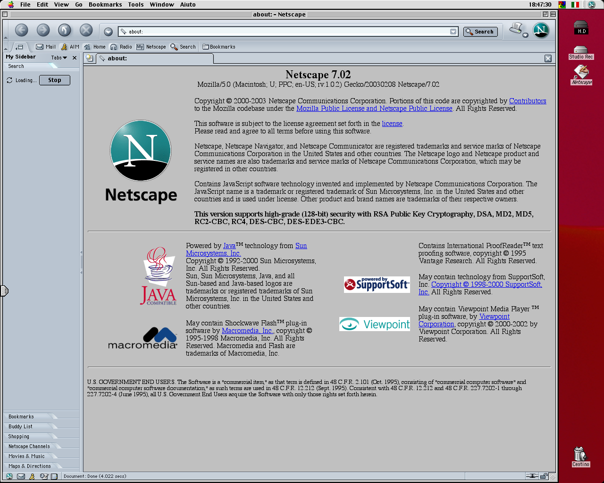Open the Tools menu

[x=136, y=4]
